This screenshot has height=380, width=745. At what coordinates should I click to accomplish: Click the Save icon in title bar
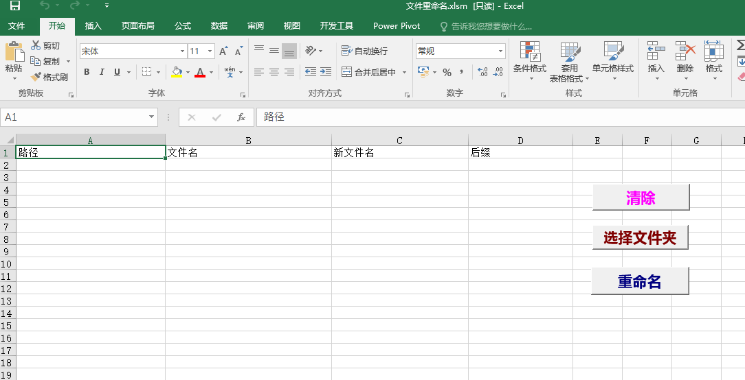click(x=14, y=6)
